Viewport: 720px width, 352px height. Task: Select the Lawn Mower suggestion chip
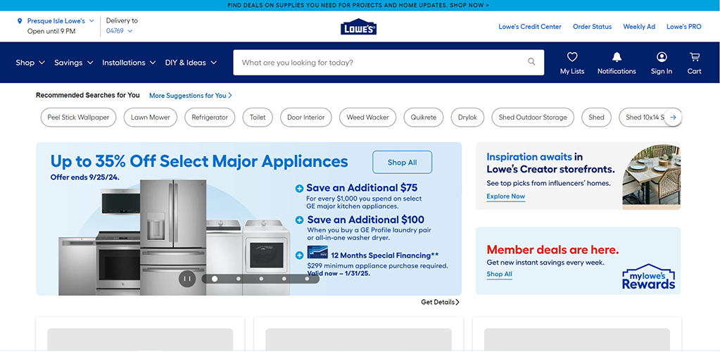[x=151, y=118]
